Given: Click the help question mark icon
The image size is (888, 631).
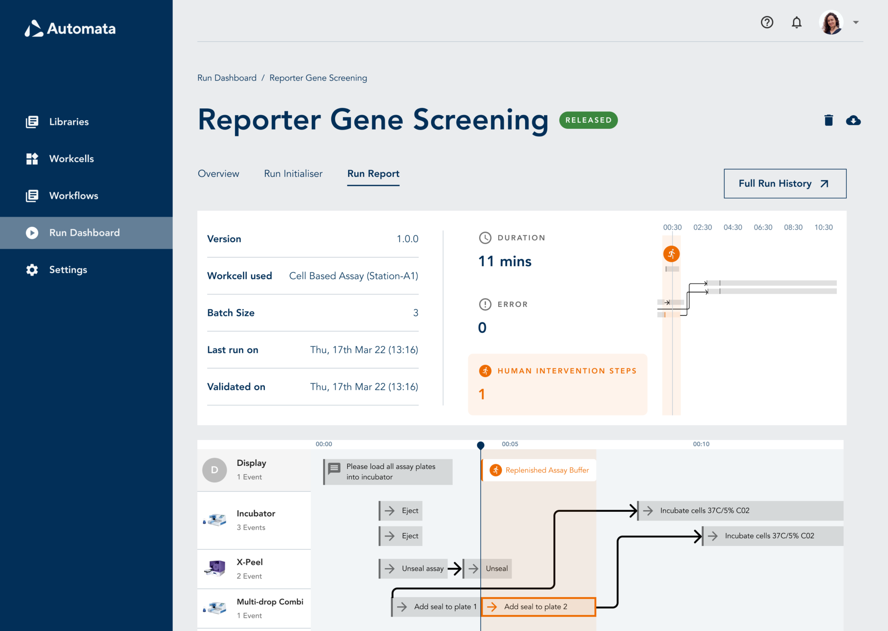Looking at the screenshot, I should click(767, 22).
